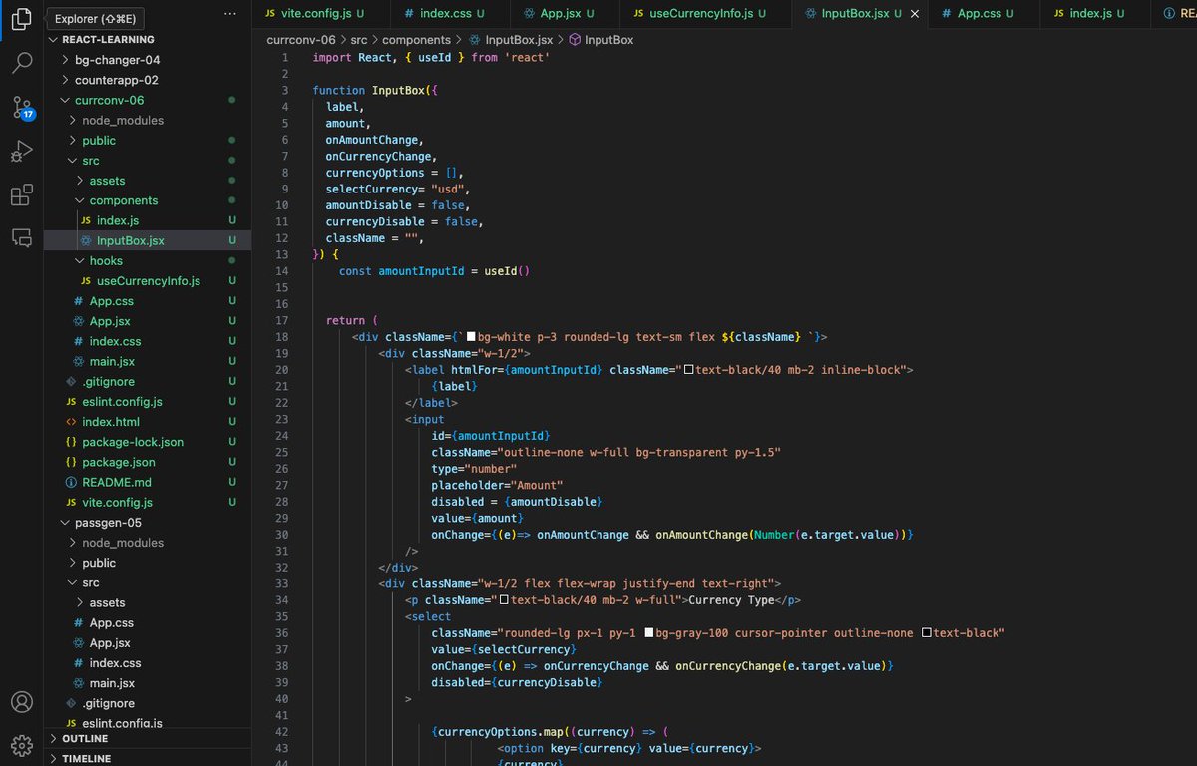Expand currconv-06 node_modules folder
Viewport: 1197px width, 766px height.
point(72,120)
